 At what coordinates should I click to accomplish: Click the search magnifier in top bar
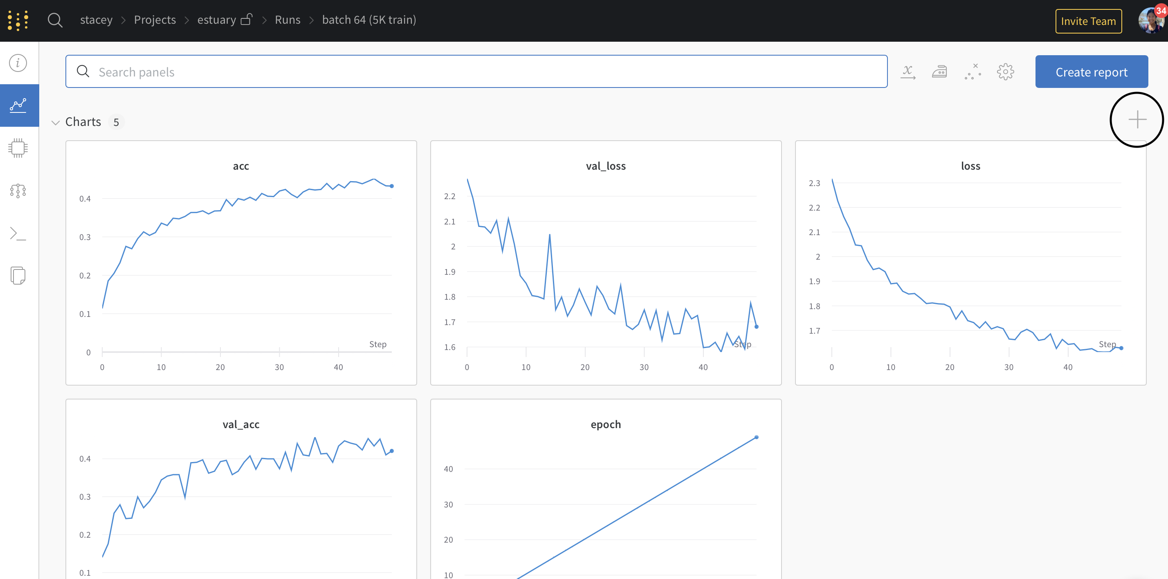[x=55, y=20]
